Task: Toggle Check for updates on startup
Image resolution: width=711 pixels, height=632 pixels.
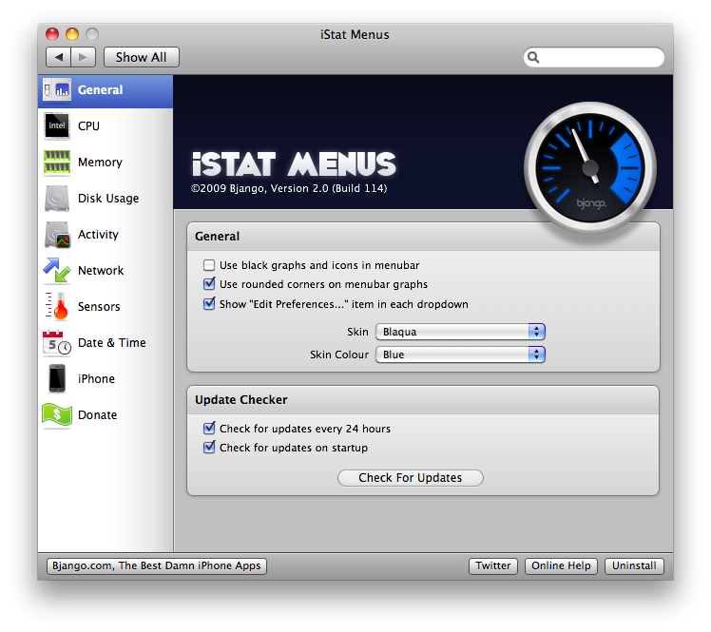Action: (x=209, y=448)
